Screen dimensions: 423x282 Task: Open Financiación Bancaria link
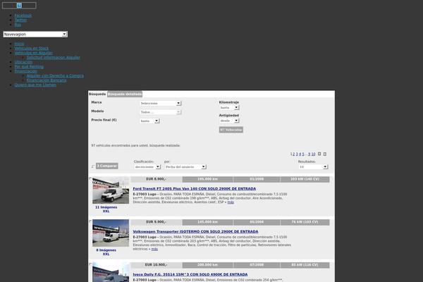(x=47, y=80)
